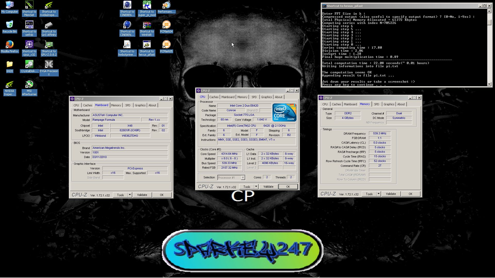The height and width of the screenshot is (278, 495).
Task: Open the cpuz_x32 shortcut icon
Action: click(x=29, y=48)
